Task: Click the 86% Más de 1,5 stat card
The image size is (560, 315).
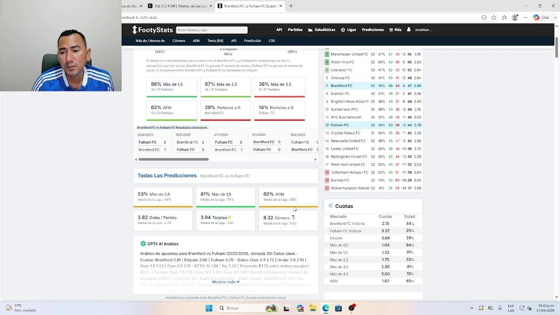Action: pyautogui.click(x=171, y=87)
